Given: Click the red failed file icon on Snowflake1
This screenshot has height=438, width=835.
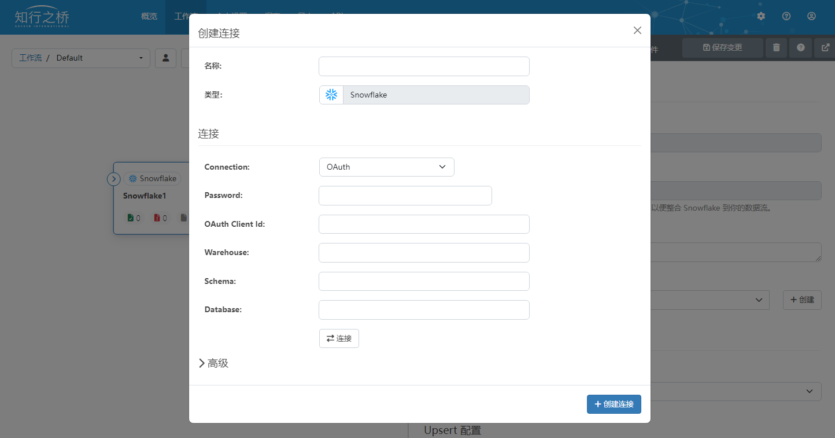Looking at the screenshot, I should click(157, 218).
